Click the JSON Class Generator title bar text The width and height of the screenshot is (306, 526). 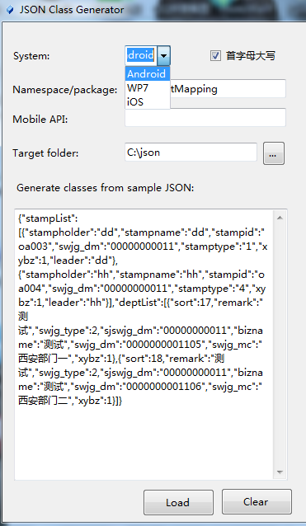72,10
